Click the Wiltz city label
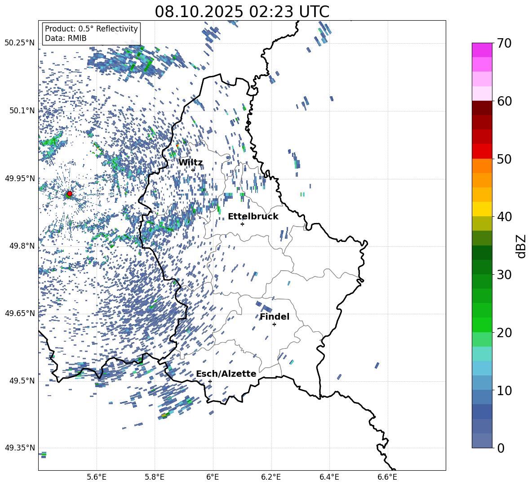The image size is (532, 486). click(x=191, y=163)
